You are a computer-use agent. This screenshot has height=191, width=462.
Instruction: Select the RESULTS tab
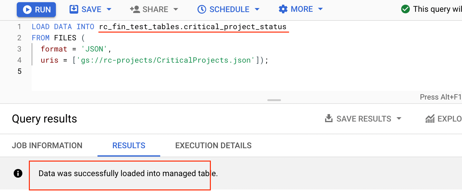(129, 145)
